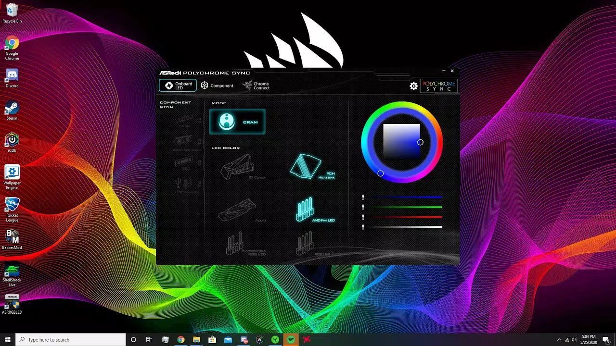Click the green channel slider

pos(402,207)
